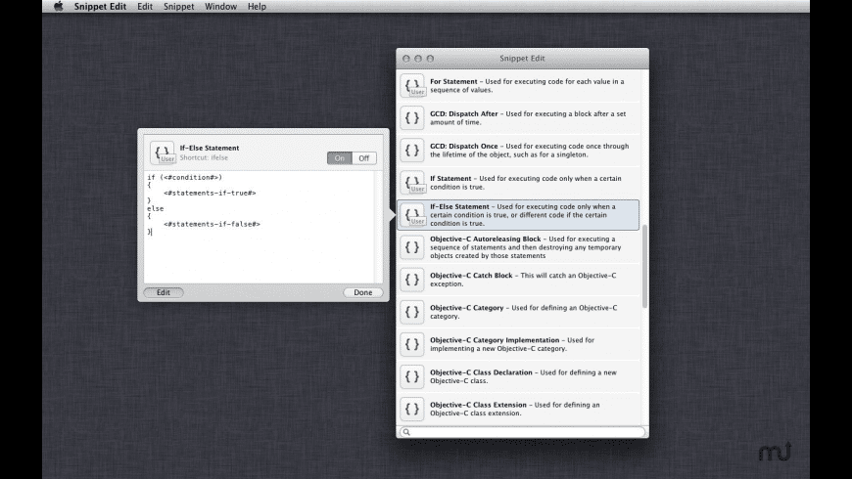Select the 'Objective-C Catch Block' row text
The image size is (852, 479).
(523, 280)
